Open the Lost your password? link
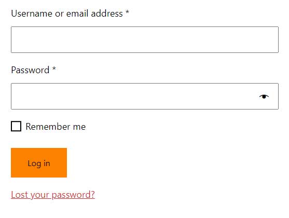The width and height of the screenshot is (289, 218). [53, 195]
